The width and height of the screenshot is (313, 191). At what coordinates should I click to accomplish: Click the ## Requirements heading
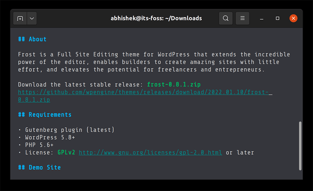[x=45, y=115]
